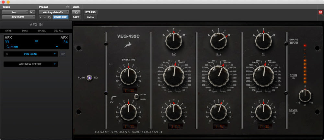Open the preset settings copy icon
Viewport: 324px width, 140px height.
[x=49, y=17]
